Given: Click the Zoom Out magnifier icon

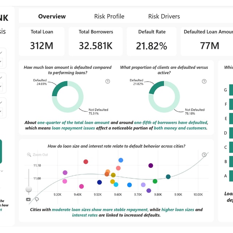Looking at the screenshot, I should (29, 155).
